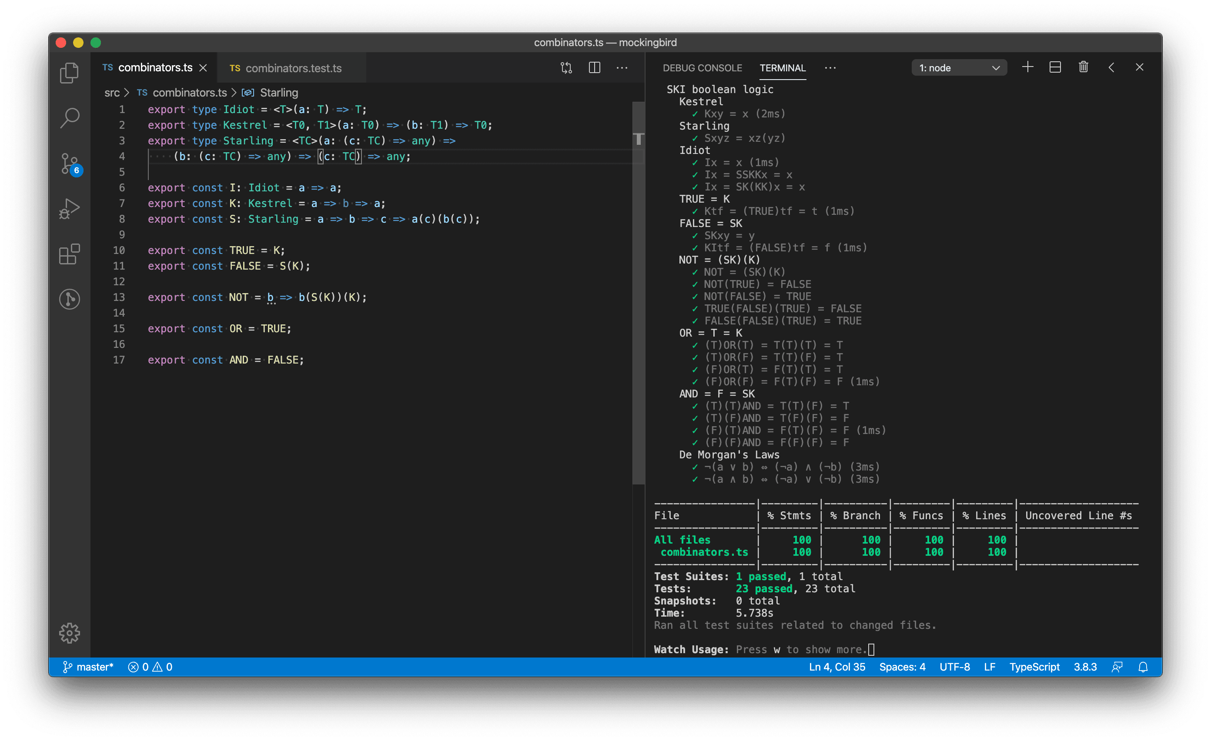Click the editor vertical scrollbar
Image resolution: width=1211 pixels, height=741 pixels.
[x=638, y=292]
